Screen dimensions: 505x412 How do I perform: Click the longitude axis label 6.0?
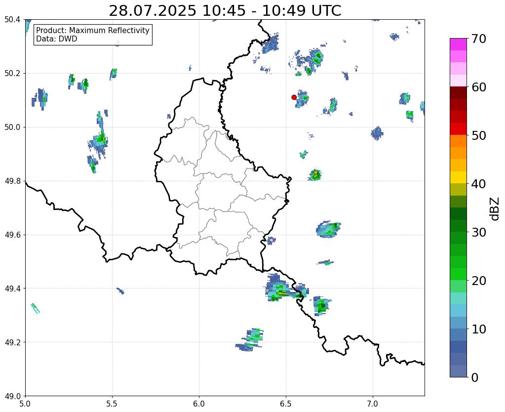point(199,404)
